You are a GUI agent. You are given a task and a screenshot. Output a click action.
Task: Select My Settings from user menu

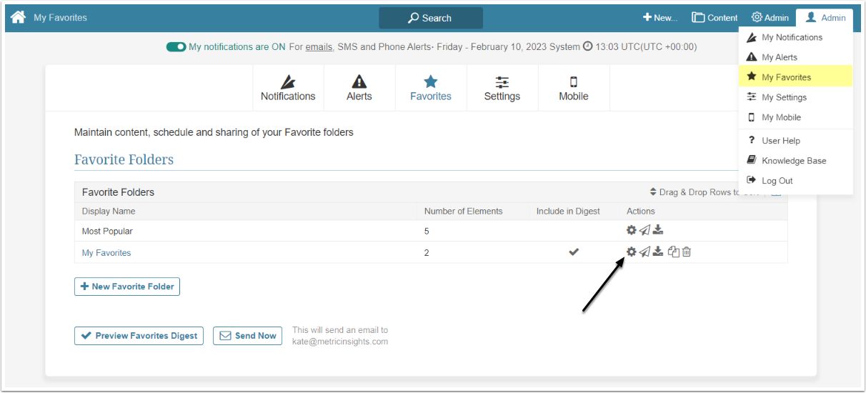784,97
